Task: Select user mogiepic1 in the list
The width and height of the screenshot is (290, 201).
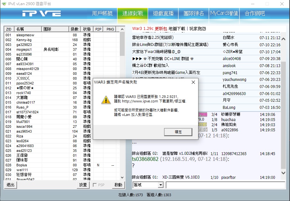Action: click(62, 49)
